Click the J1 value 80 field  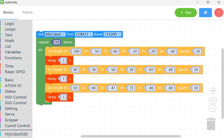click(x=75, y=70)
